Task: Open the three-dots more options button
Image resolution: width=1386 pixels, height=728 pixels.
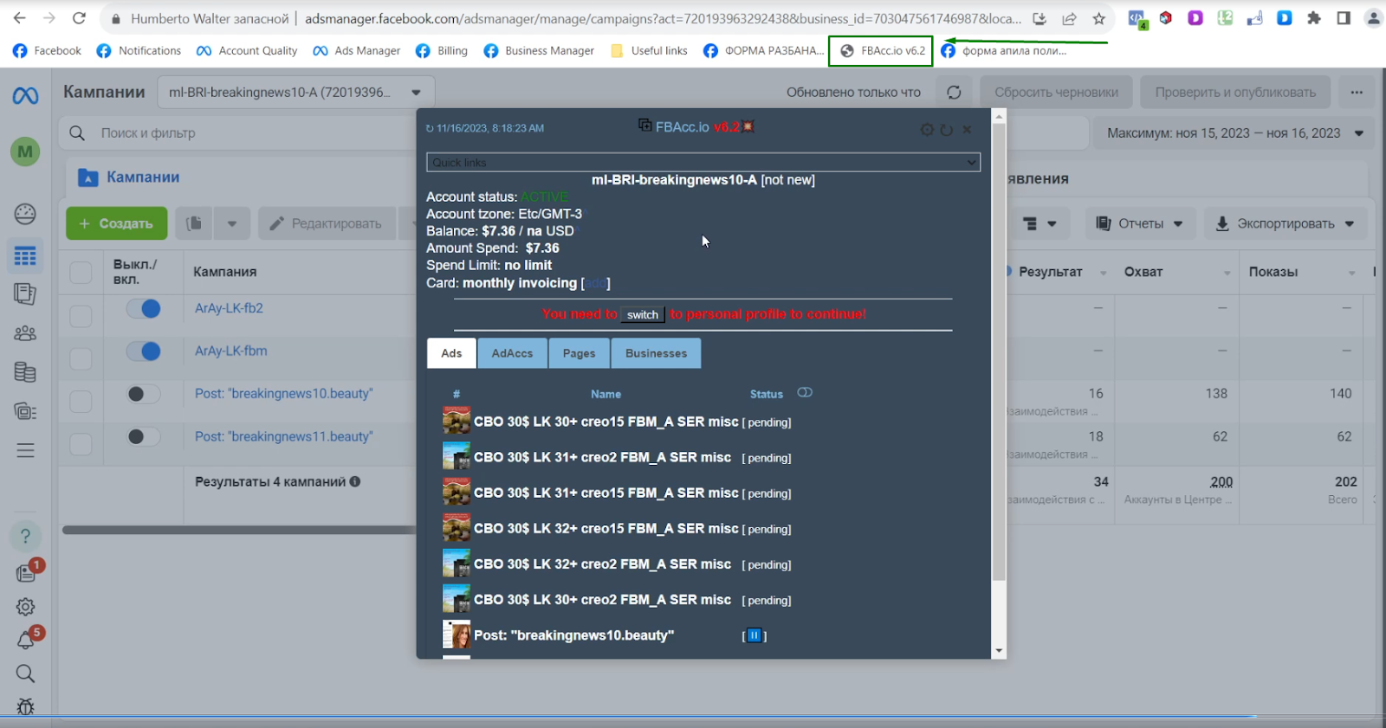Action: (x=1357, y=93)
